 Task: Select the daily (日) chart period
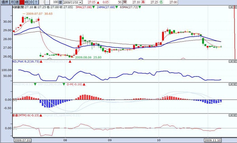[x=22, y=2]
